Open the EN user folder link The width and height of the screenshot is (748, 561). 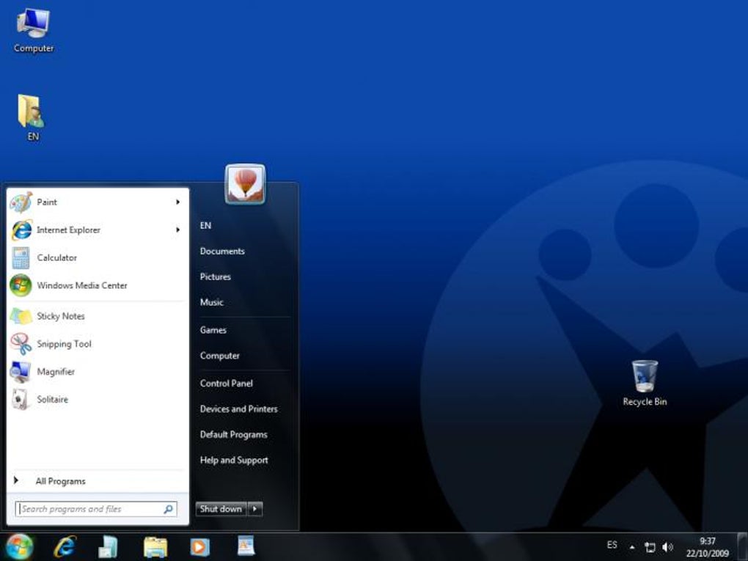(x=205, y=226)
